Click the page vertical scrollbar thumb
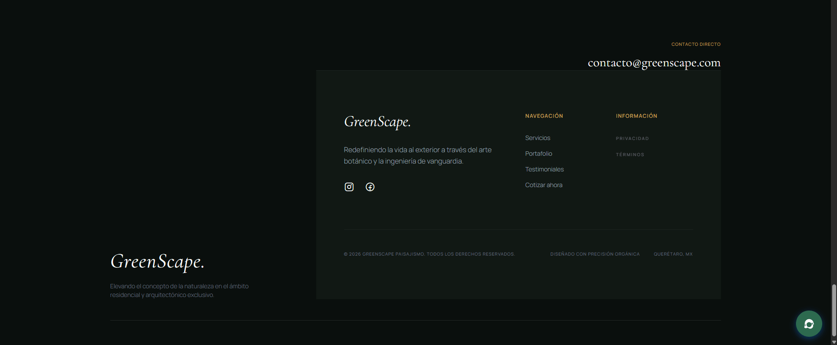 click(834, 310)
